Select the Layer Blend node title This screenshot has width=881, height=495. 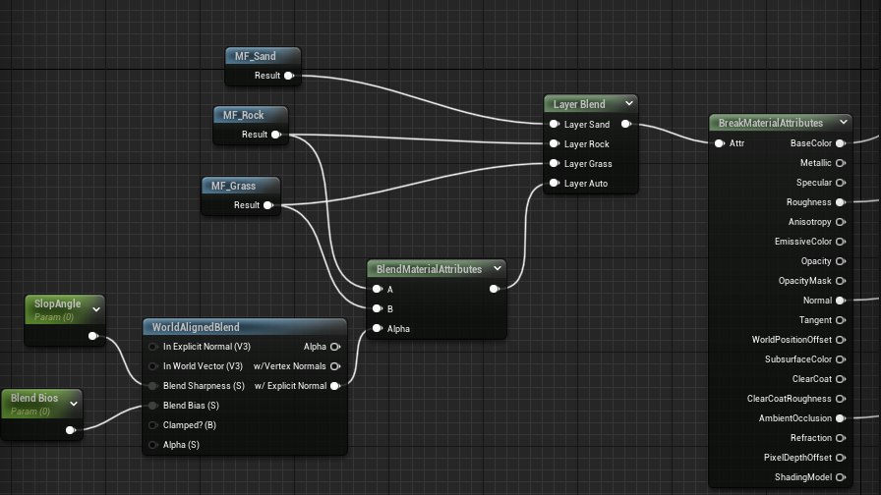pos(579,104)
